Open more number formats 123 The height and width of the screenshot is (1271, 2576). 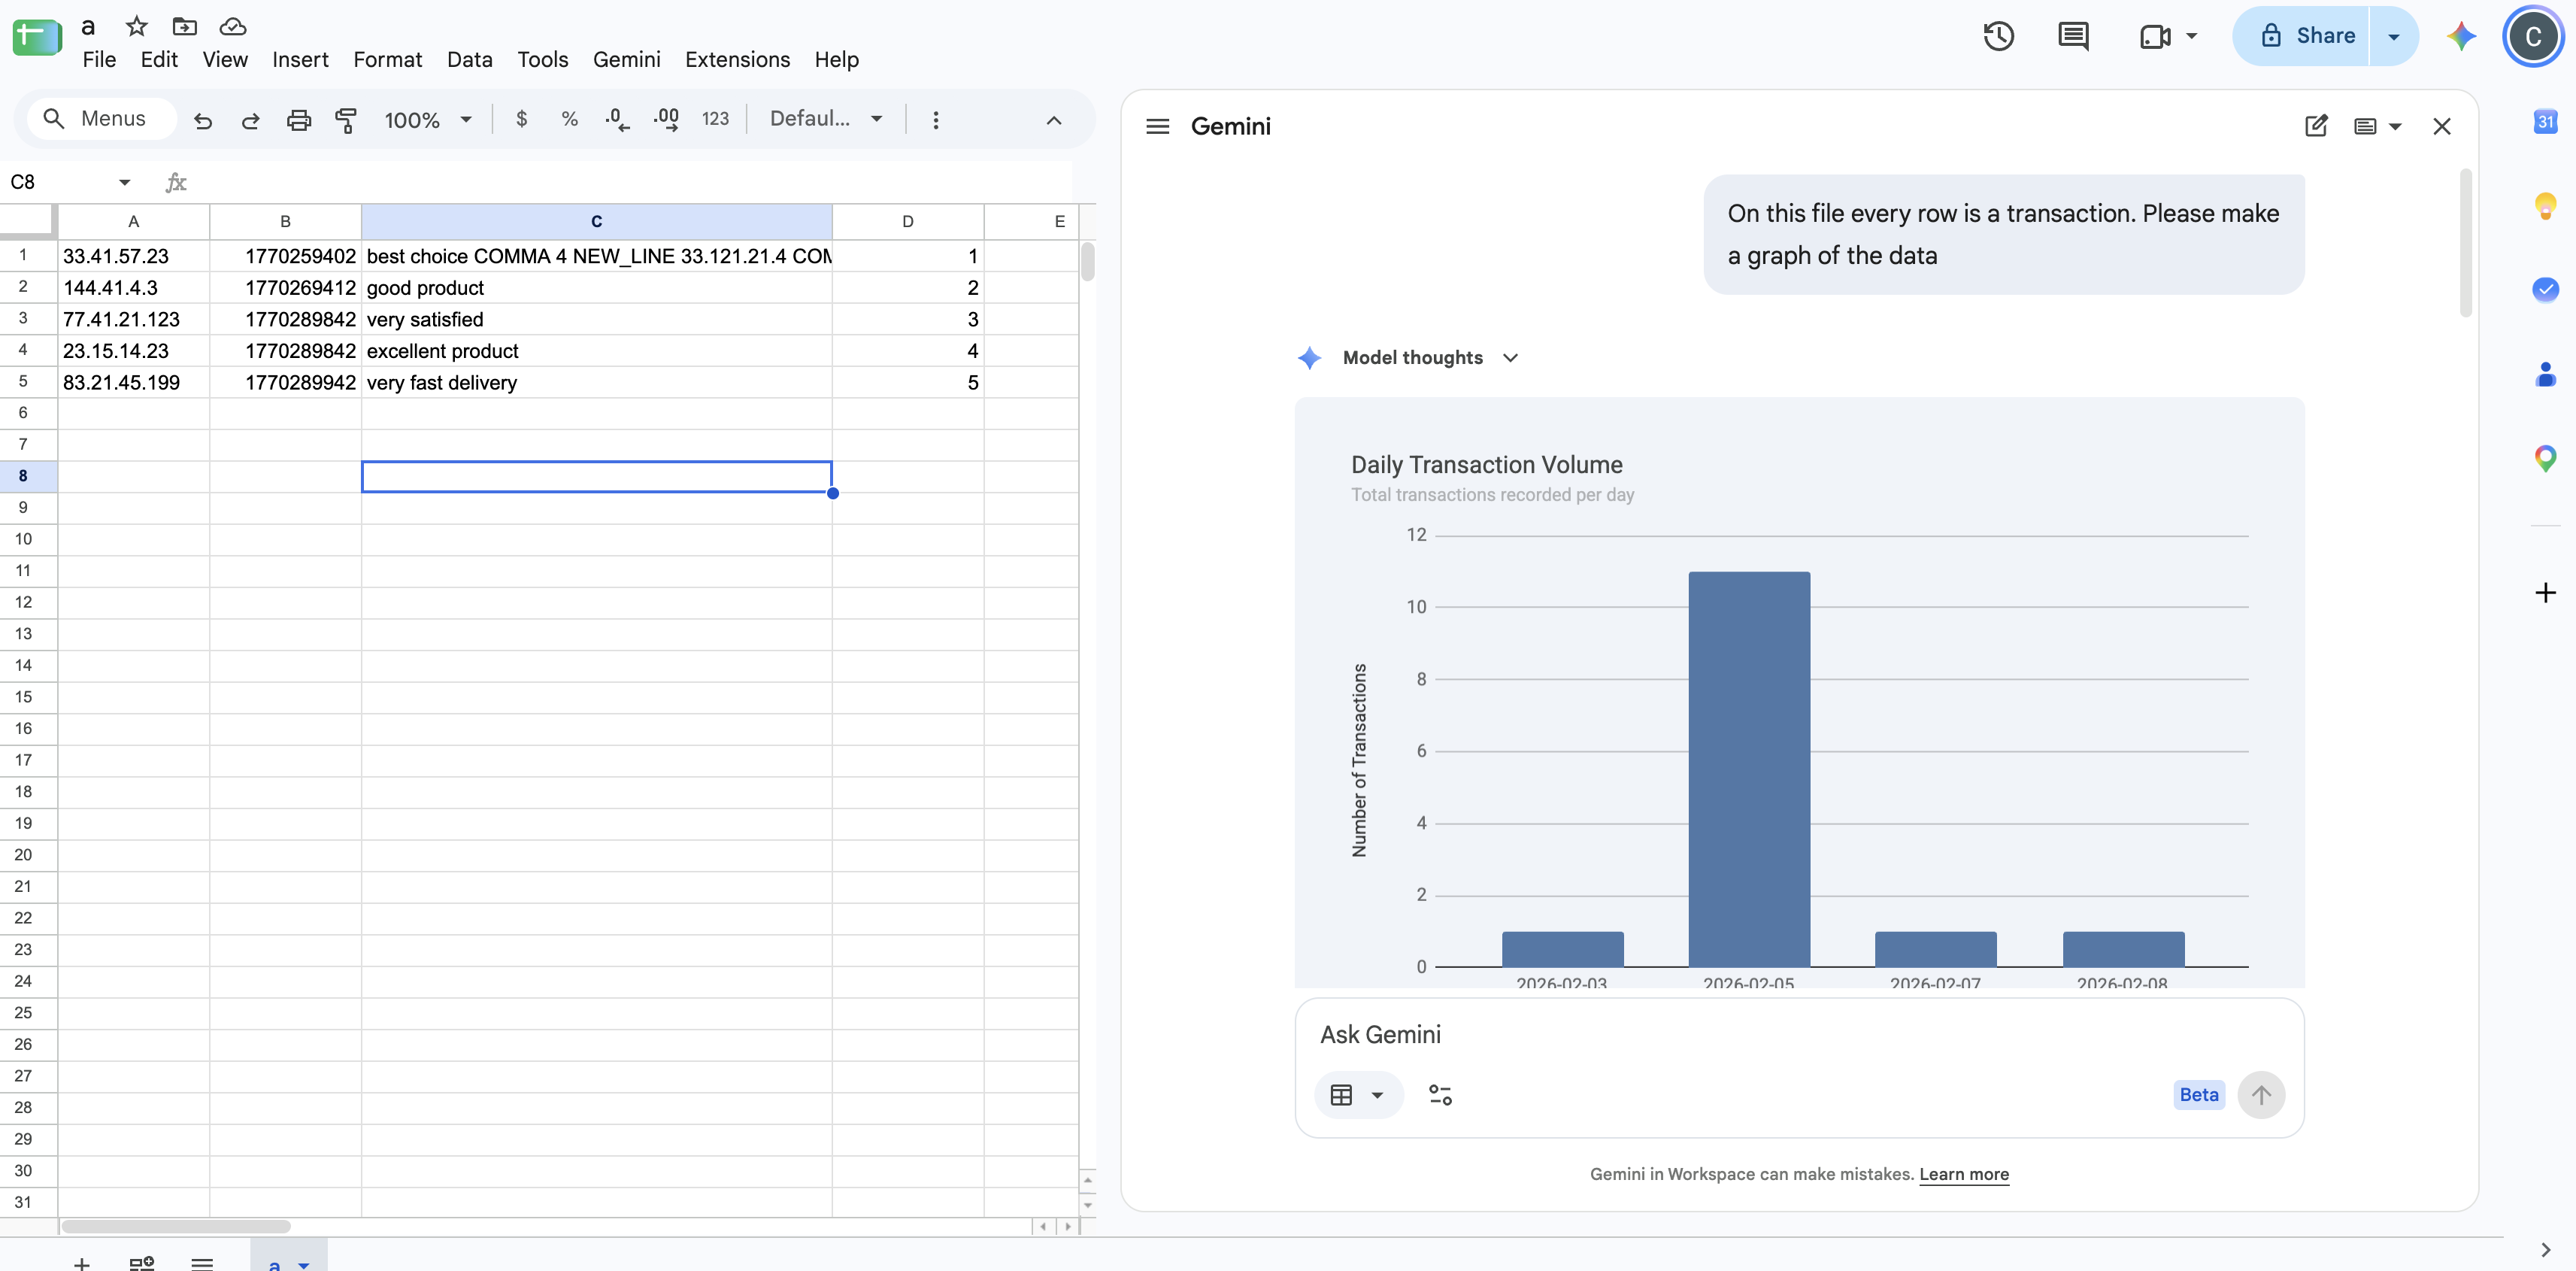click(x=715, y=119)
